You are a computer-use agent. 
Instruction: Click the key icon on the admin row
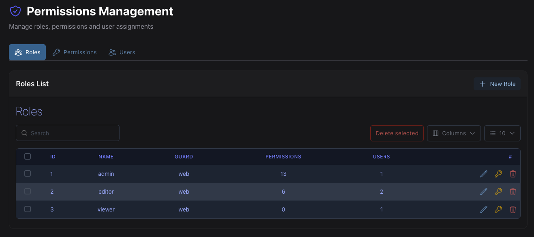tap(498, 173)
